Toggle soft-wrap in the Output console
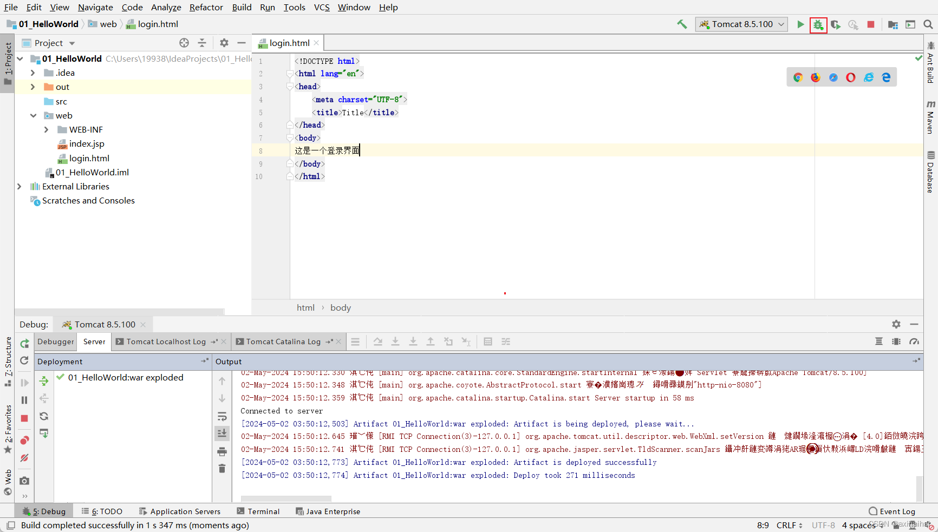Screen dimensions: 938x532 click(x=222, y=416)
